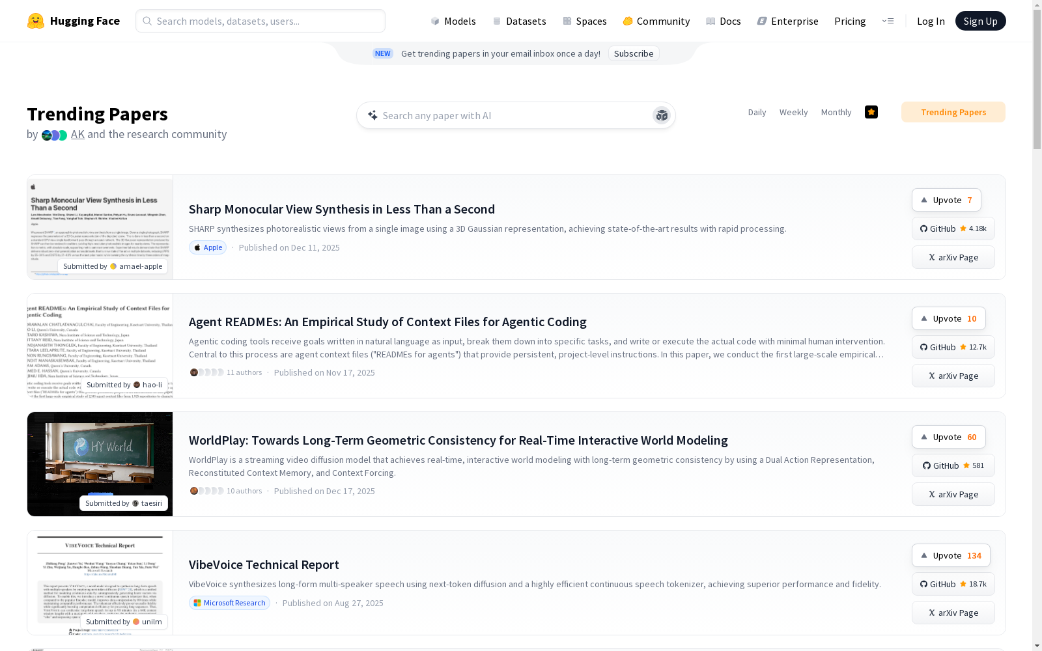
Task: Open the VibeVoice paper thumbnail
Action: pyautogui.click(x=100, y=583)
